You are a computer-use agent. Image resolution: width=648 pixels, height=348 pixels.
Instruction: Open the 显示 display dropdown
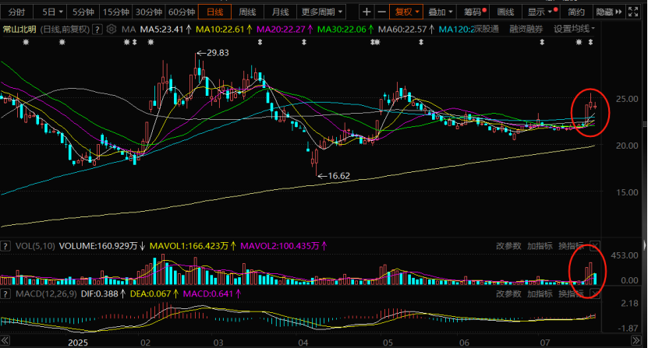click(x=540, y=12)
